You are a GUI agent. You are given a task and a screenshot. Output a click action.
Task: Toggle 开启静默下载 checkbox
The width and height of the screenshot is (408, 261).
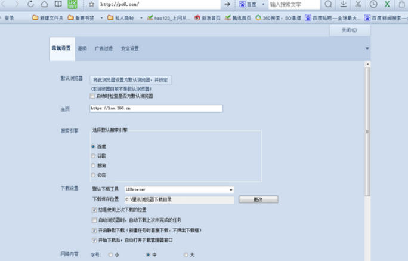94,231
